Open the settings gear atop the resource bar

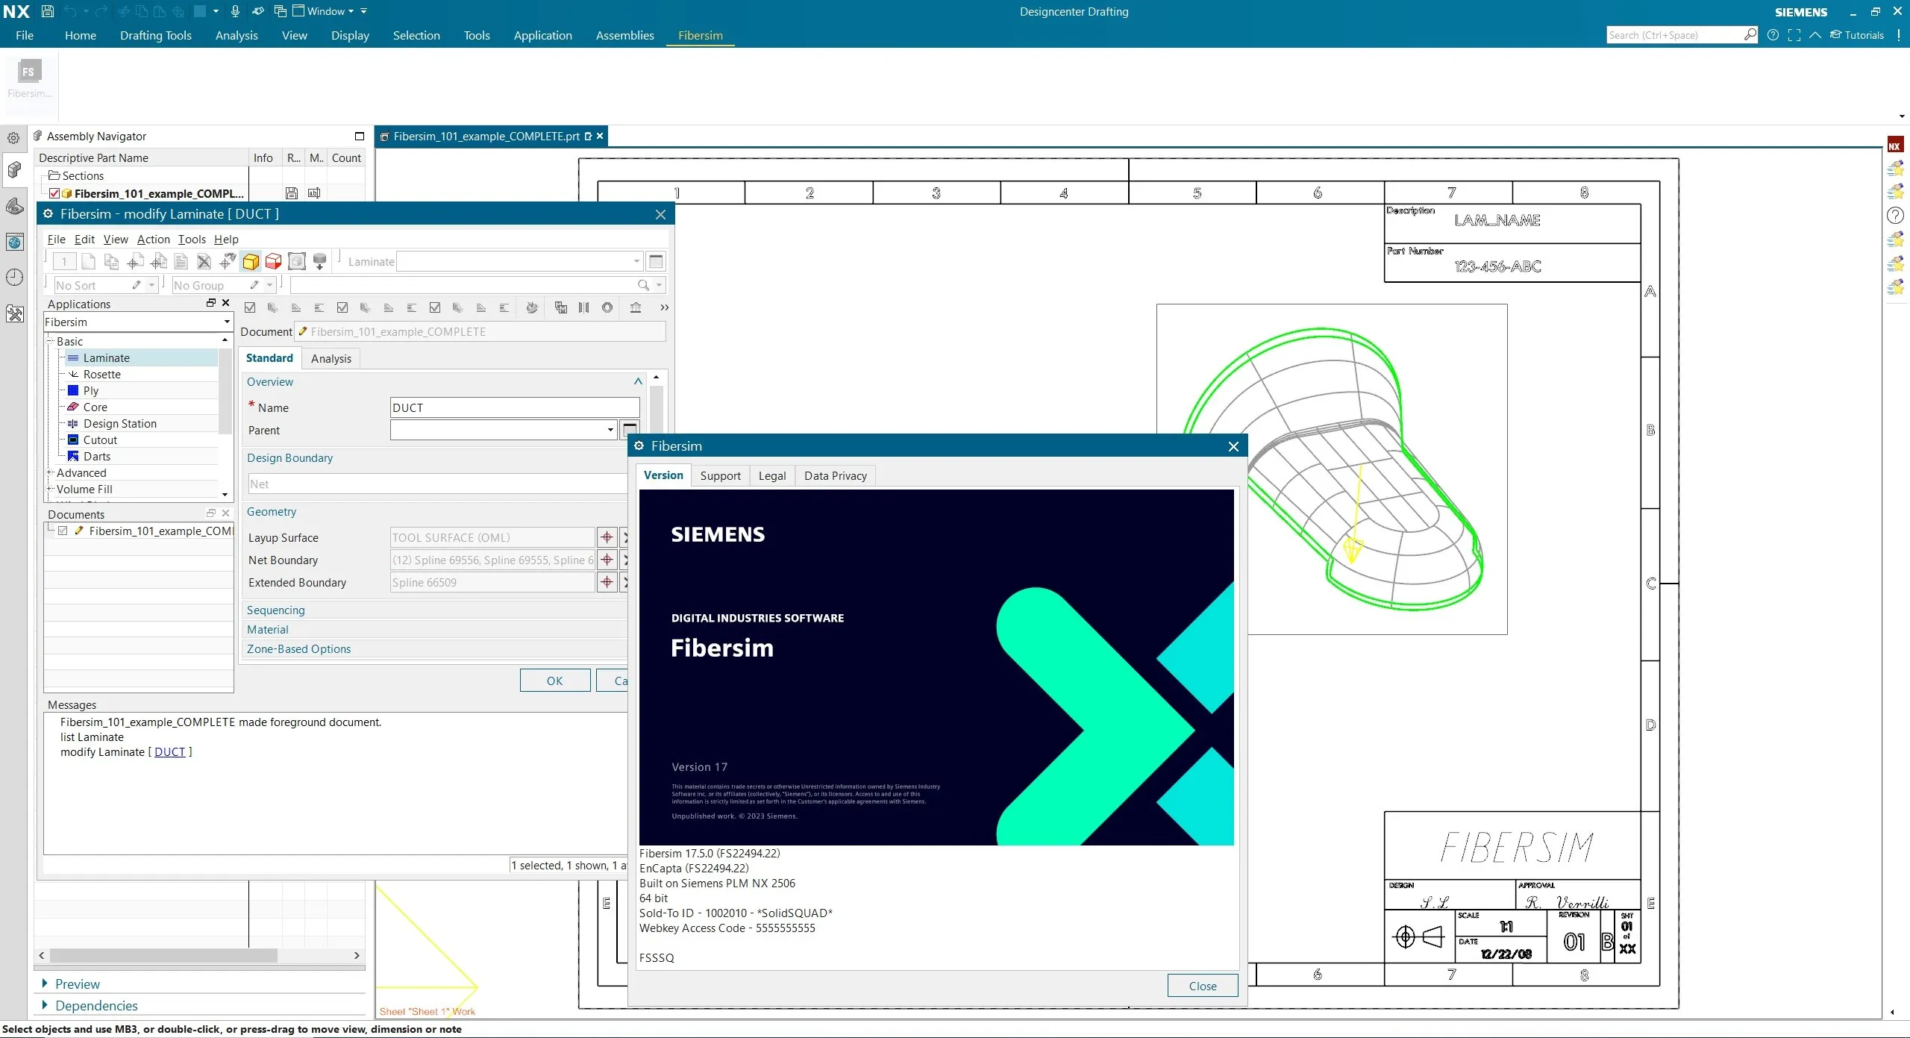pyautogui.click(x=13, y=138)
